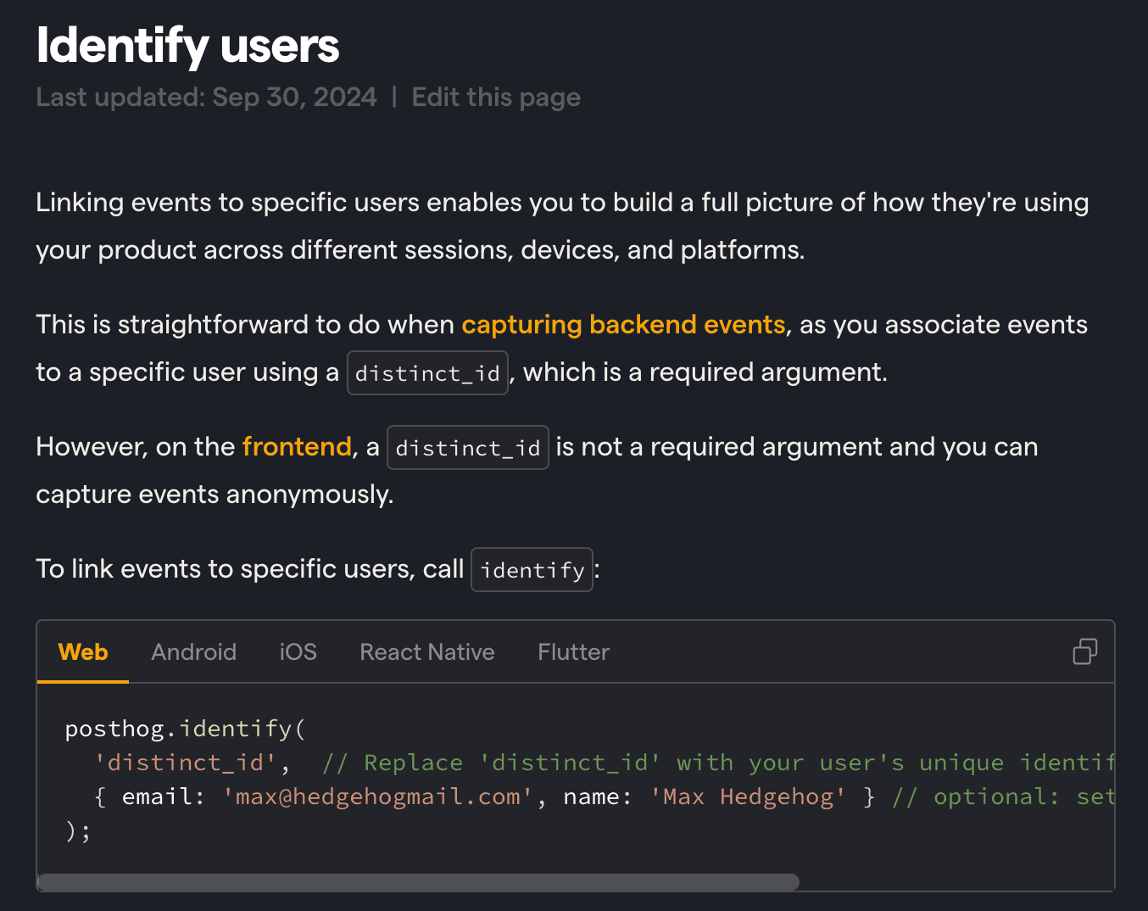Click the identify inline code chip
1148x911 pixels.
tap(532, 569)
